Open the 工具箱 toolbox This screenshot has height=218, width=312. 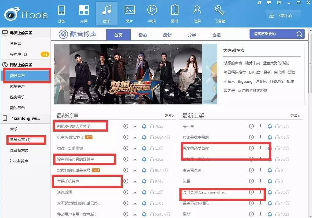click(220, 14)
